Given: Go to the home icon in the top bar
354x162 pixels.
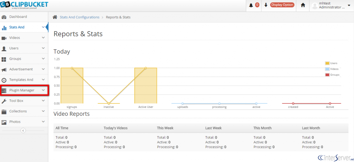Looking at the screenshot, I should [x=303, y=5].
